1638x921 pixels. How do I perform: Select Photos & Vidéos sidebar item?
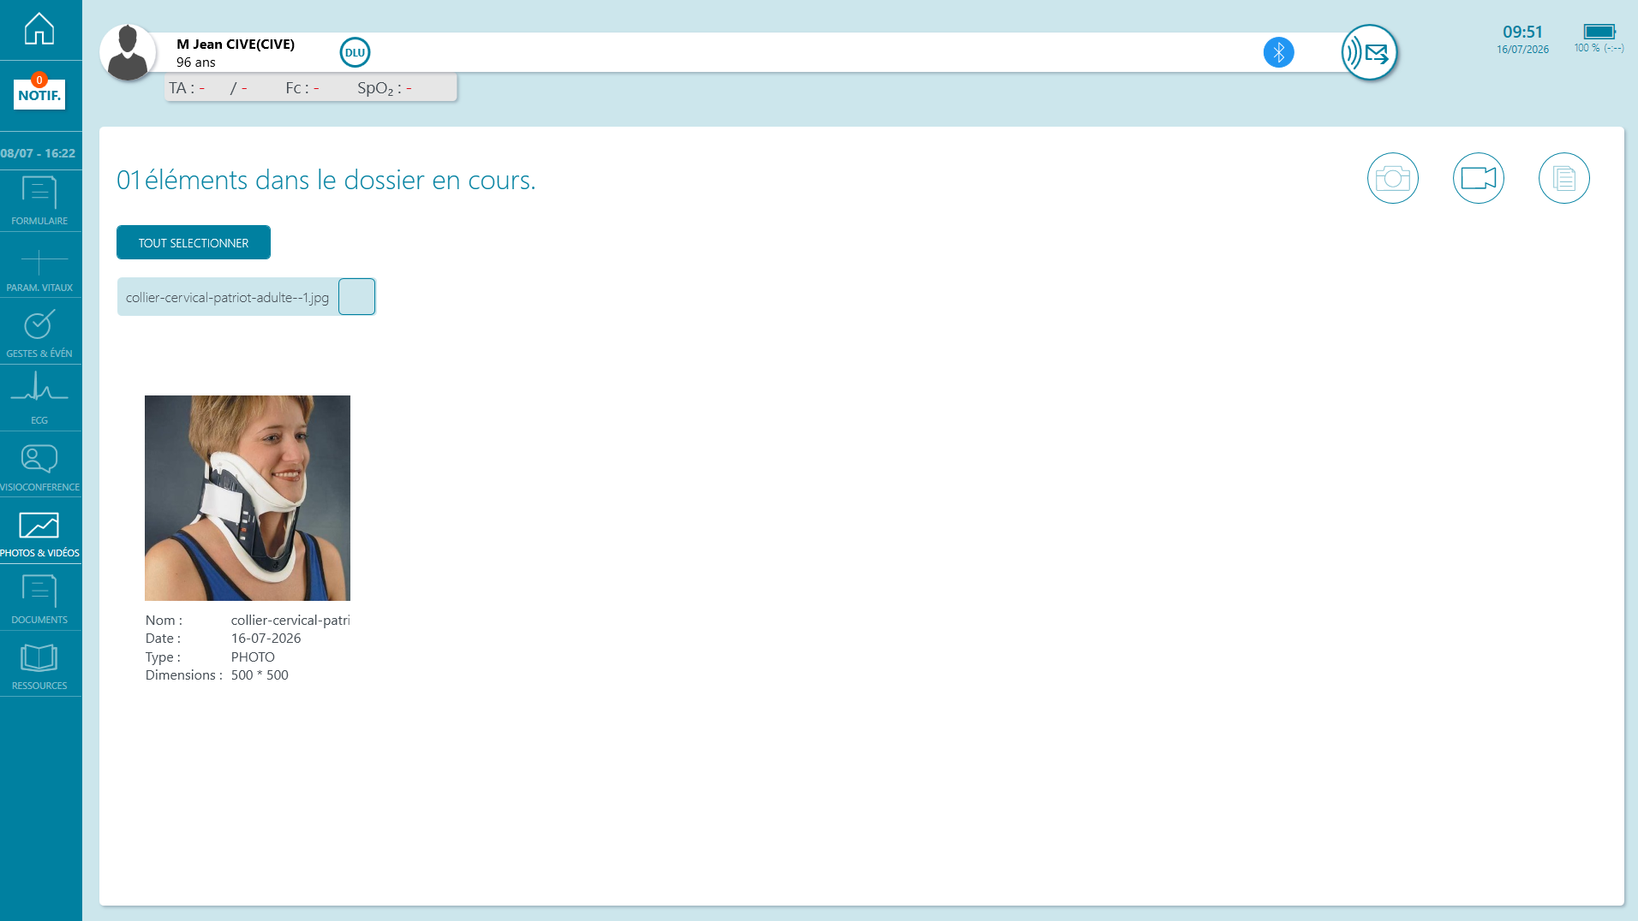pyautogui.click(x=39, y=533)
